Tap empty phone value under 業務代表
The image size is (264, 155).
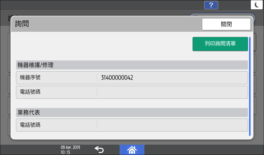172,125
